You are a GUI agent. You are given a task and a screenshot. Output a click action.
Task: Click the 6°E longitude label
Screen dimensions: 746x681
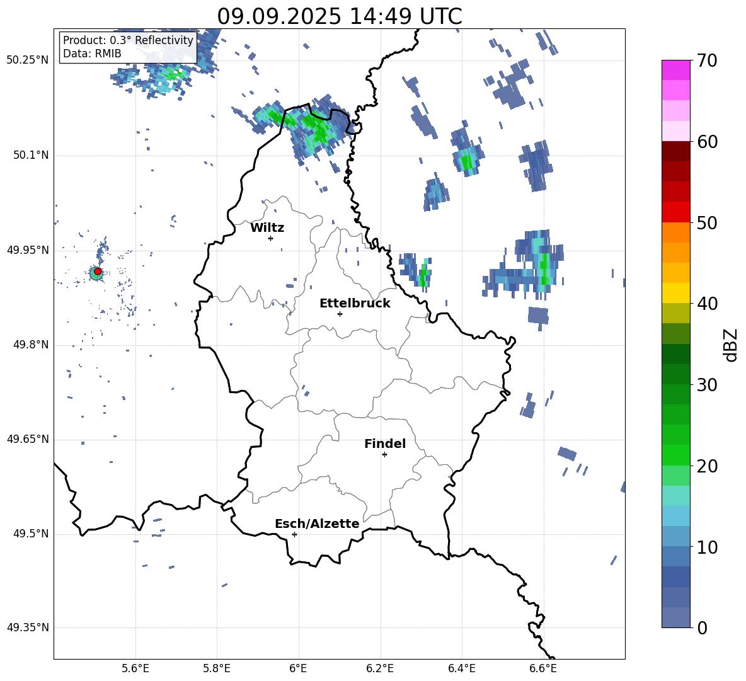tap(298, 669)
